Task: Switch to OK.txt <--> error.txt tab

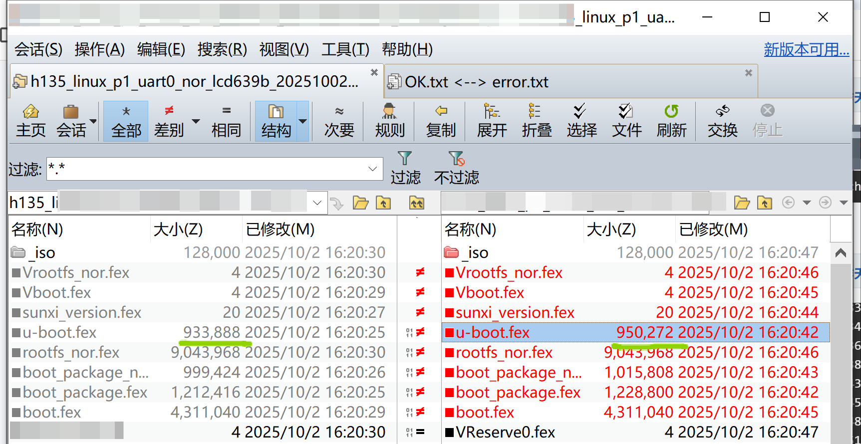Action: point(476,82)
